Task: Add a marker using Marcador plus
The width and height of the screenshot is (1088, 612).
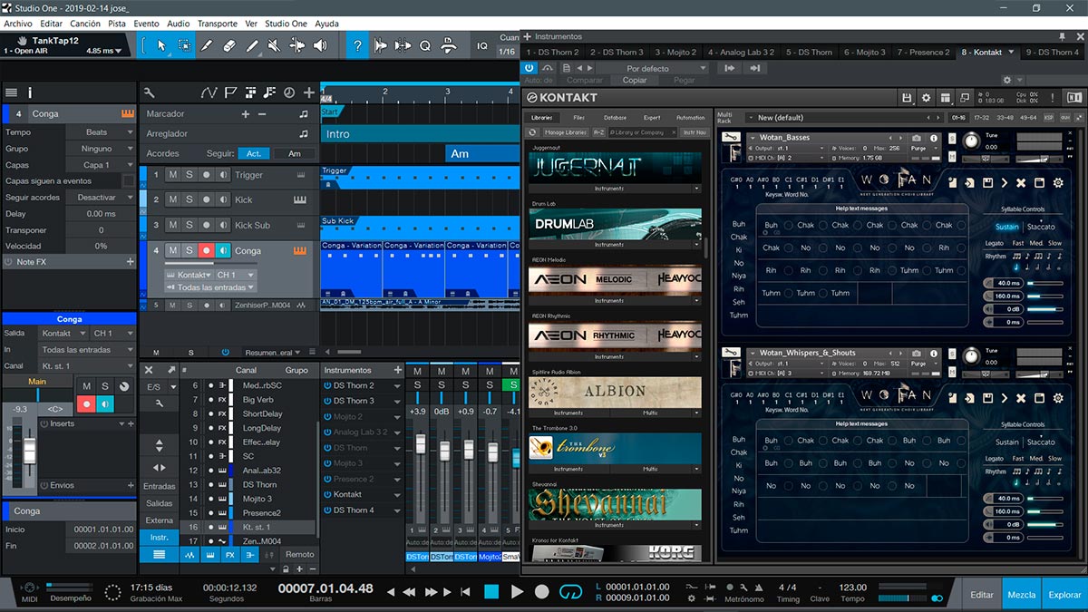Action: click(x=245, y=114)
